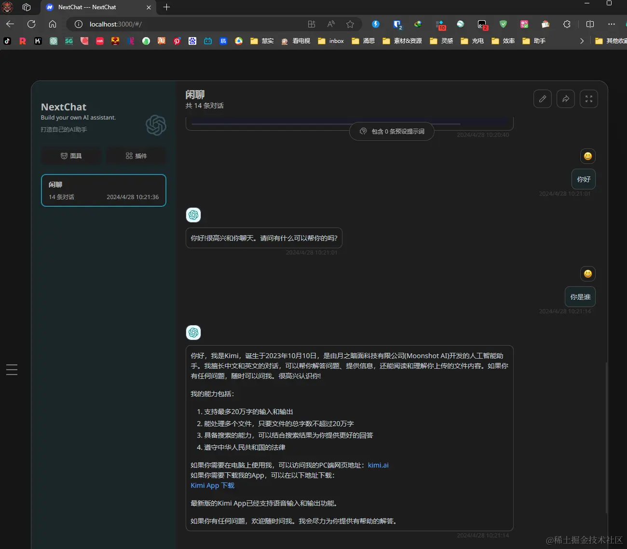This screenshot has width=627, height=549.
Task: Click the 包含 0 条预设提示词 prompt button
Action: point(392,131)
